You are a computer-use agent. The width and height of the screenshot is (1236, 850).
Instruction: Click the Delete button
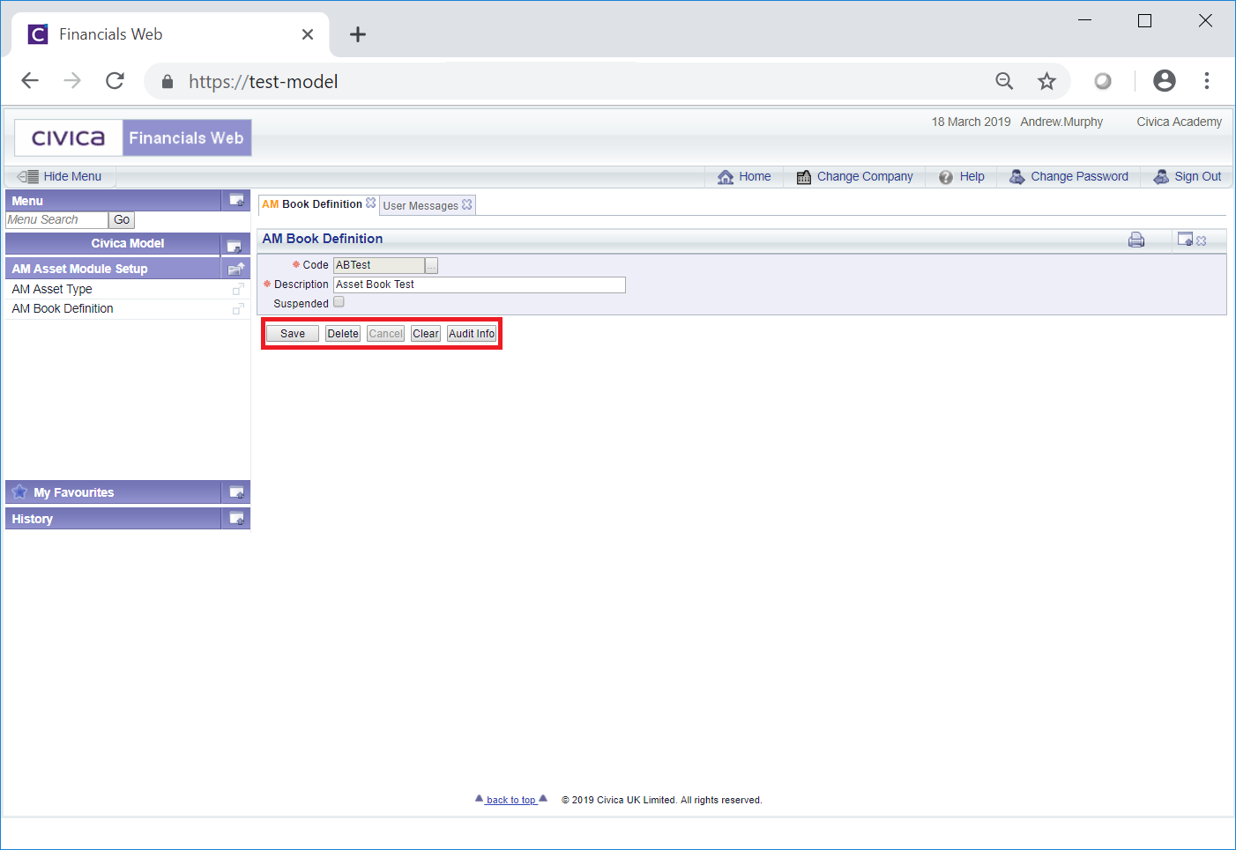click(x=343, y=334)
